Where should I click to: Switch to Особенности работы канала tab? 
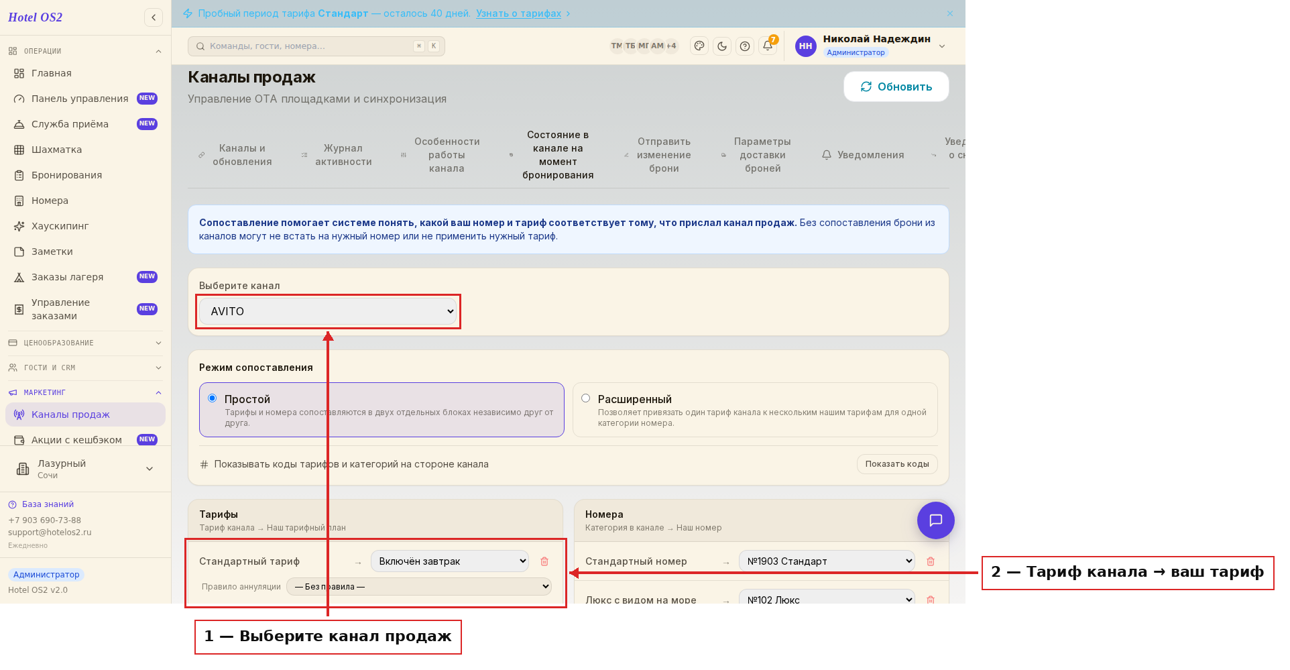point(441,155)
